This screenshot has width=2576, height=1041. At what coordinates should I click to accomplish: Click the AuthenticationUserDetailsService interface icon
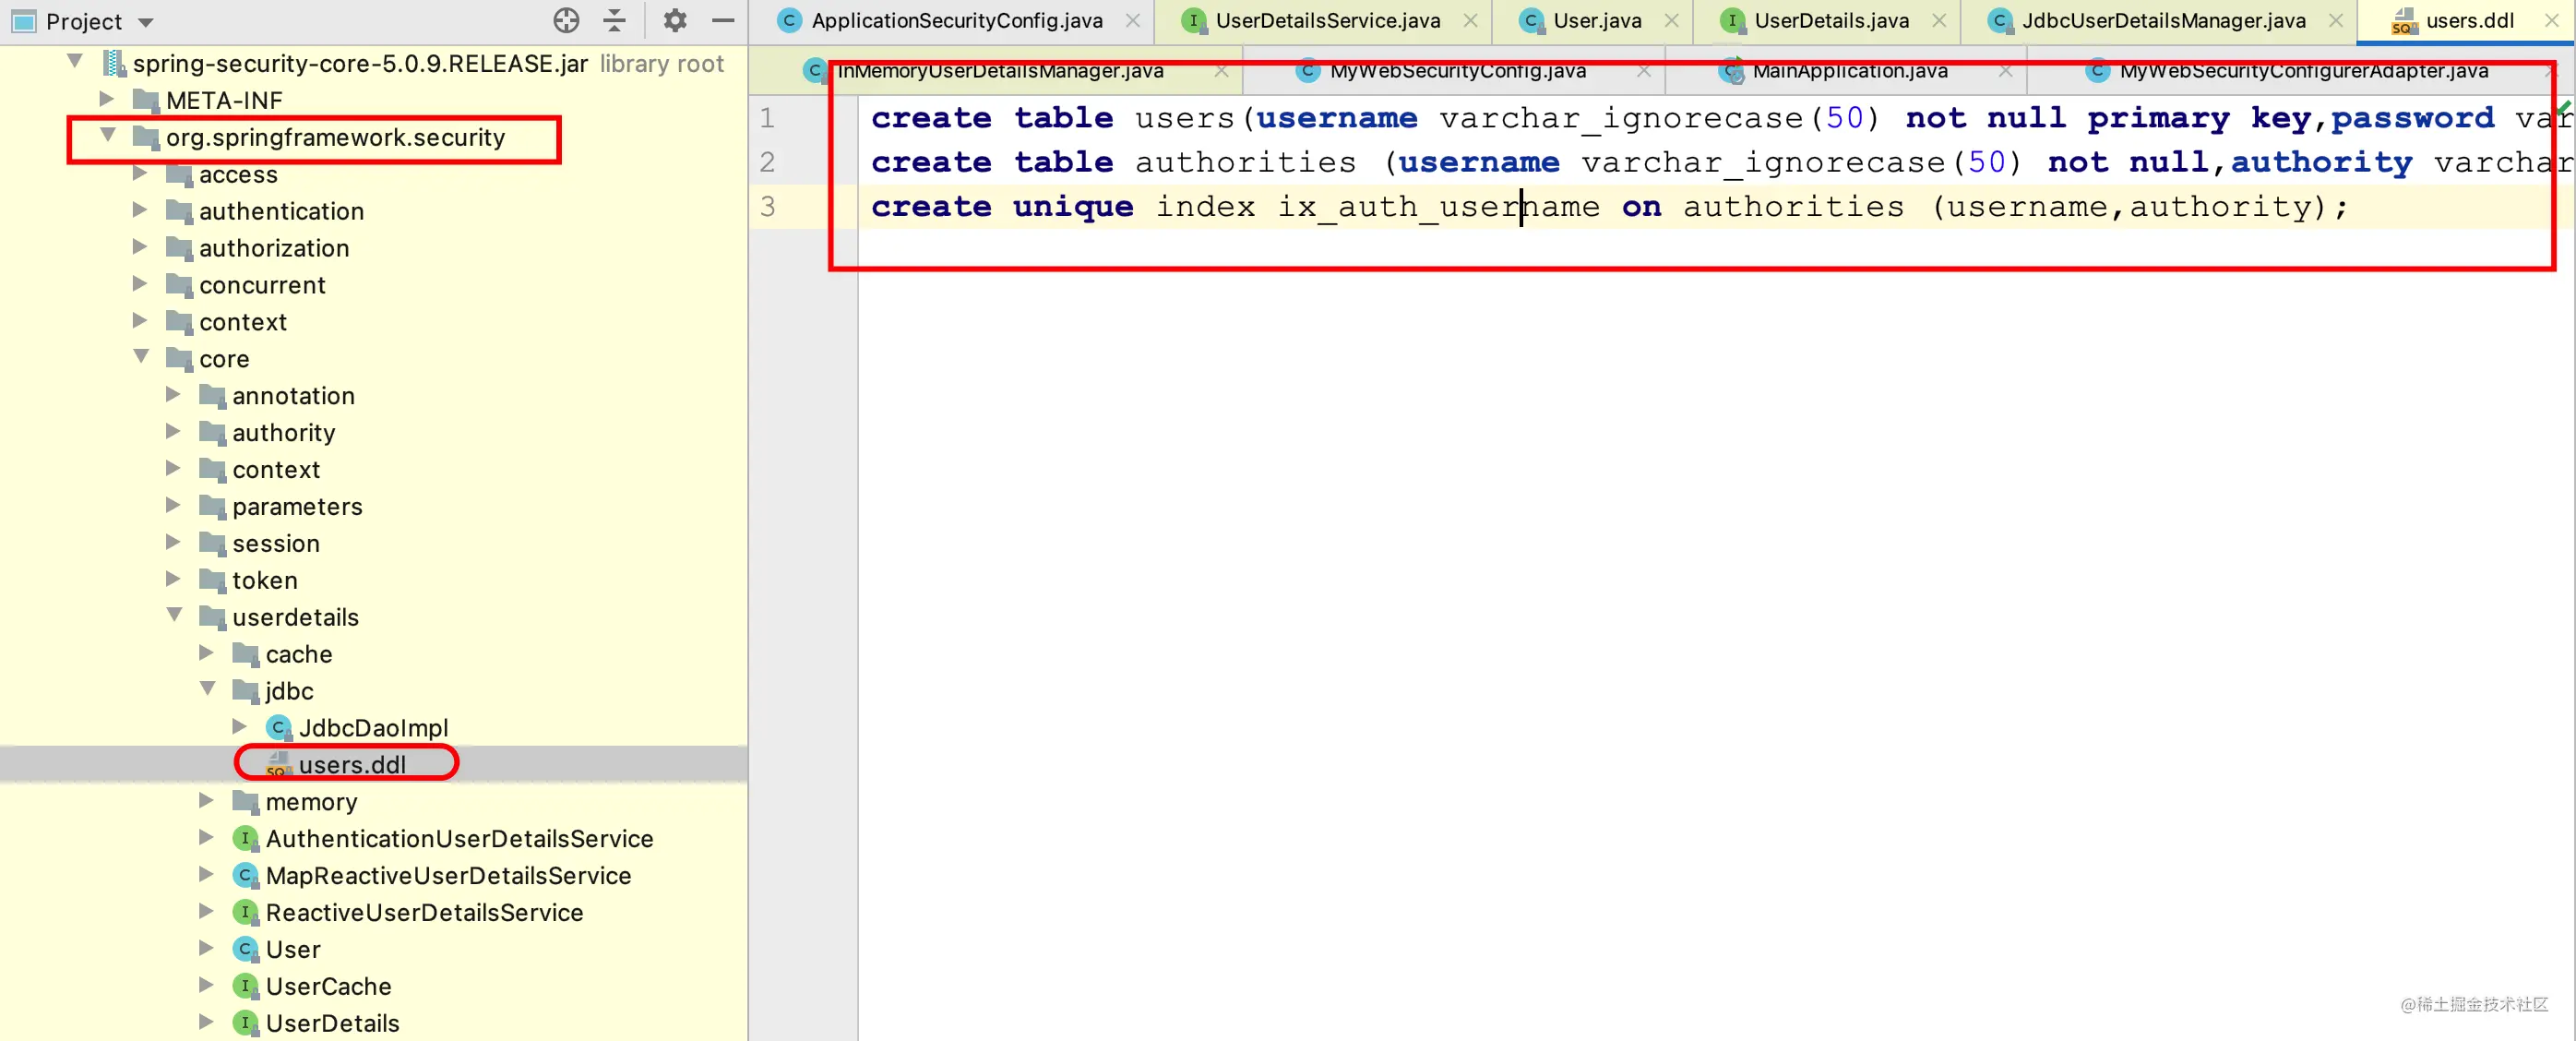tap(245, 838)
